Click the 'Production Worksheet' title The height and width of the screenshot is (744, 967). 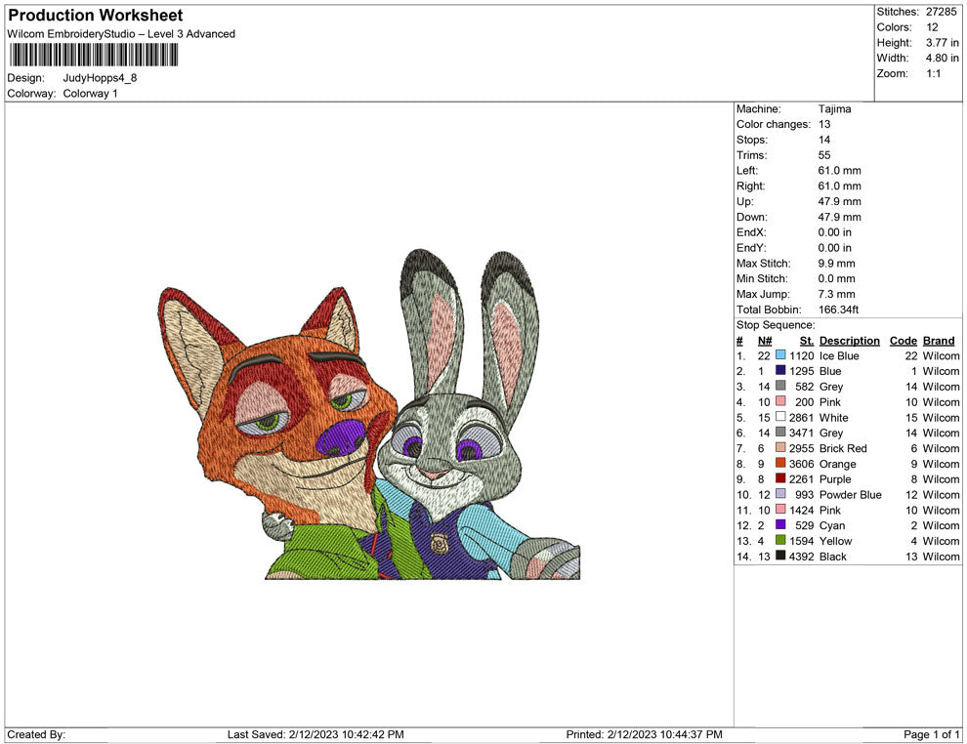pos(96,16)
